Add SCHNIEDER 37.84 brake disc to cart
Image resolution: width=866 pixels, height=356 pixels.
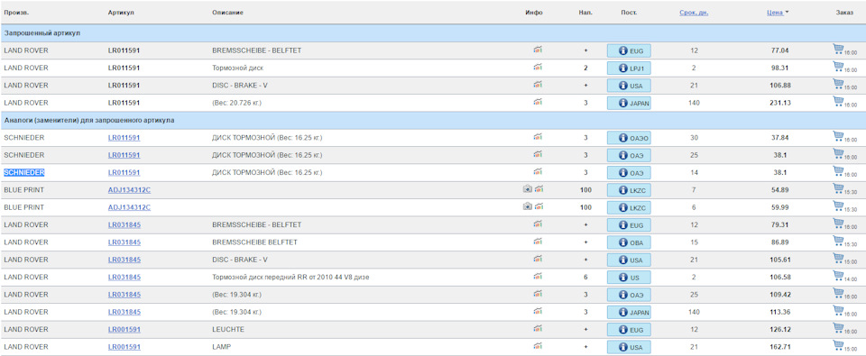(x=838, y=137)
